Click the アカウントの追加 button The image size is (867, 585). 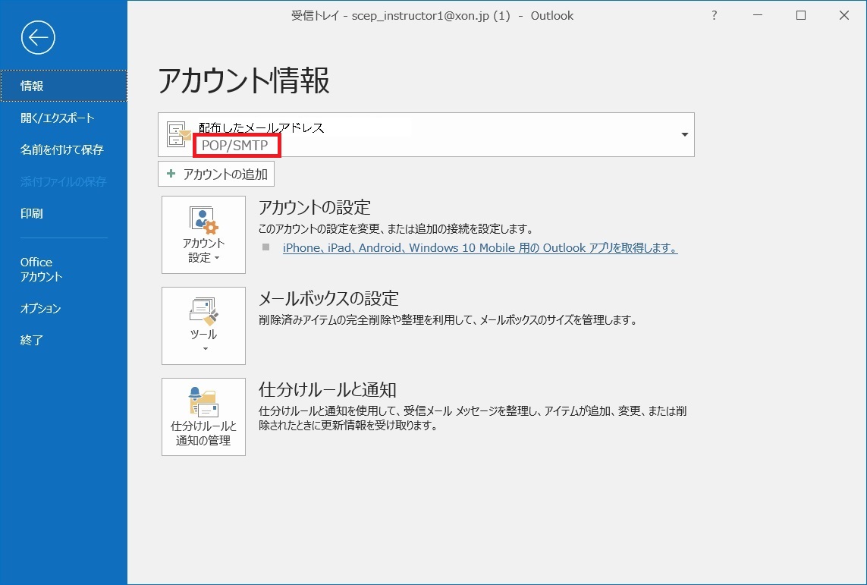[216, 175]
